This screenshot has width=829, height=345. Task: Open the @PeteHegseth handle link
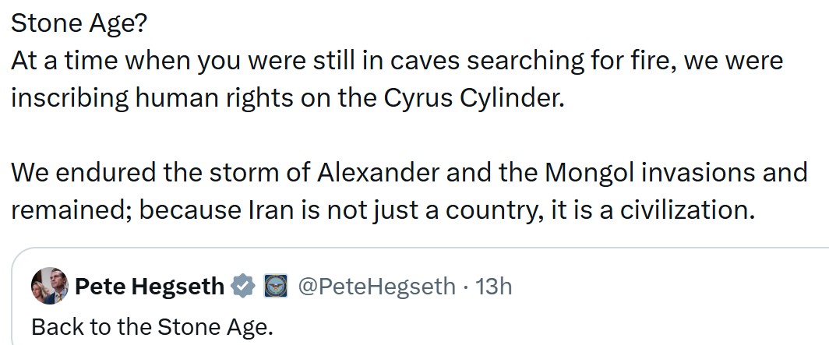(x=376, y=287)
